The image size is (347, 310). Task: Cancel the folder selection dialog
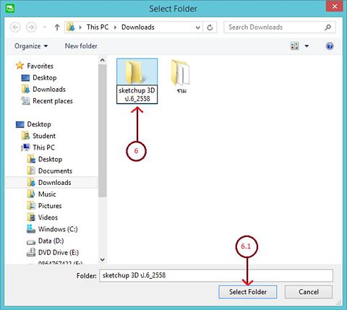coord(309,292)
